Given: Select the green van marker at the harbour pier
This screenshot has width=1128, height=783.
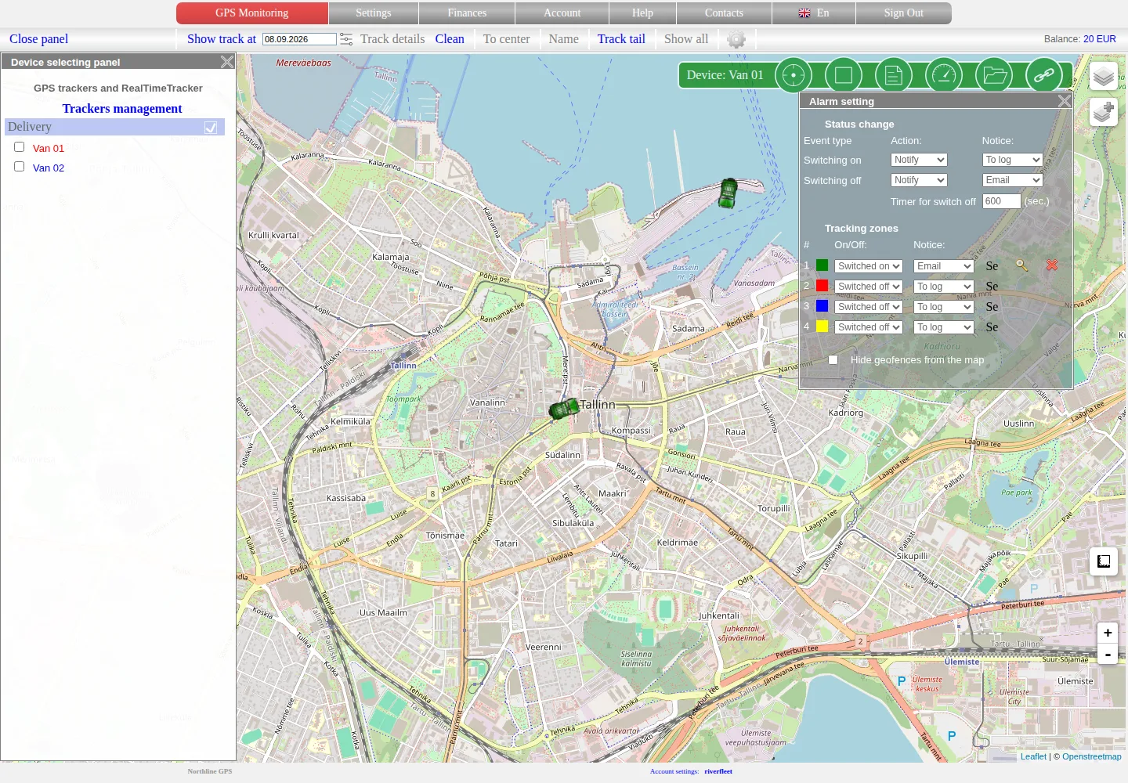Looking at the screenshot, I should pyautogui.click(x=728, y=193).
